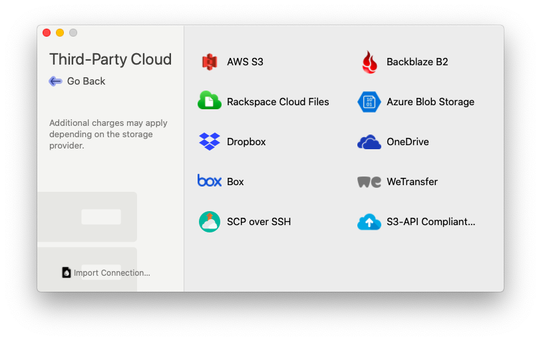Click the purple Go Back arrow icon
The height and width of the screenshot is (341, 541).
(56, 81)
